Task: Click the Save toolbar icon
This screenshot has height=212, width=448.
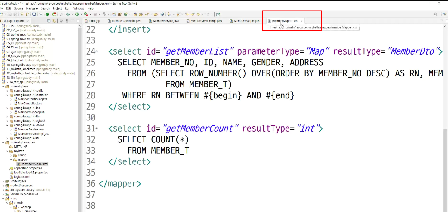Action: tap(10, 14)
